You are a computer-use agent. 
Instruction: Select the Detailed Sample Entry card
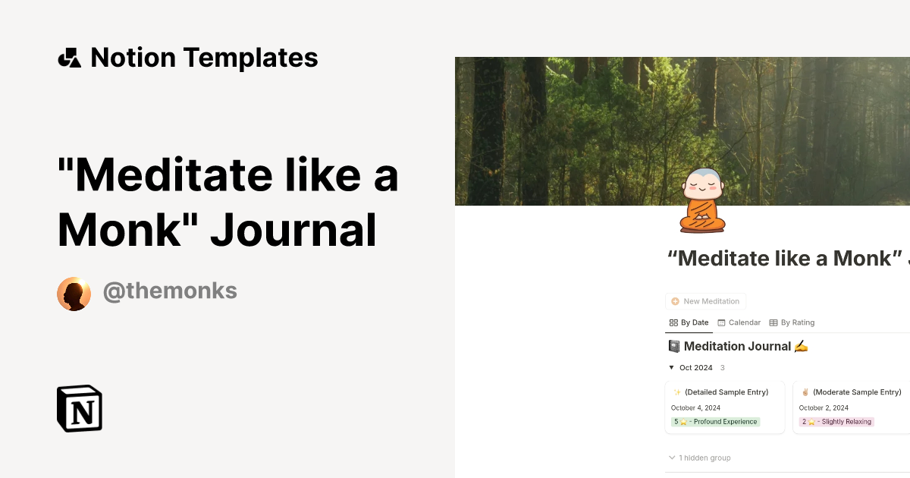click(x=724, y=407)
